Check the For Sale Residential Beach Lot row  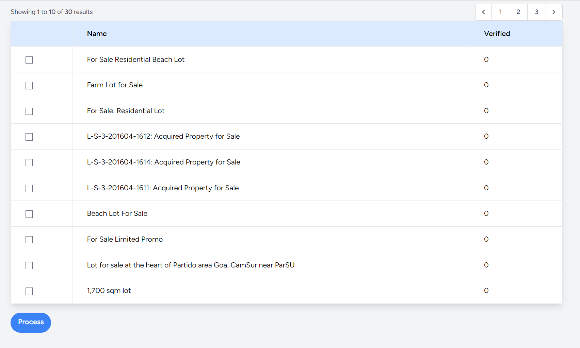pyautogui.click(x=29, y=60)
